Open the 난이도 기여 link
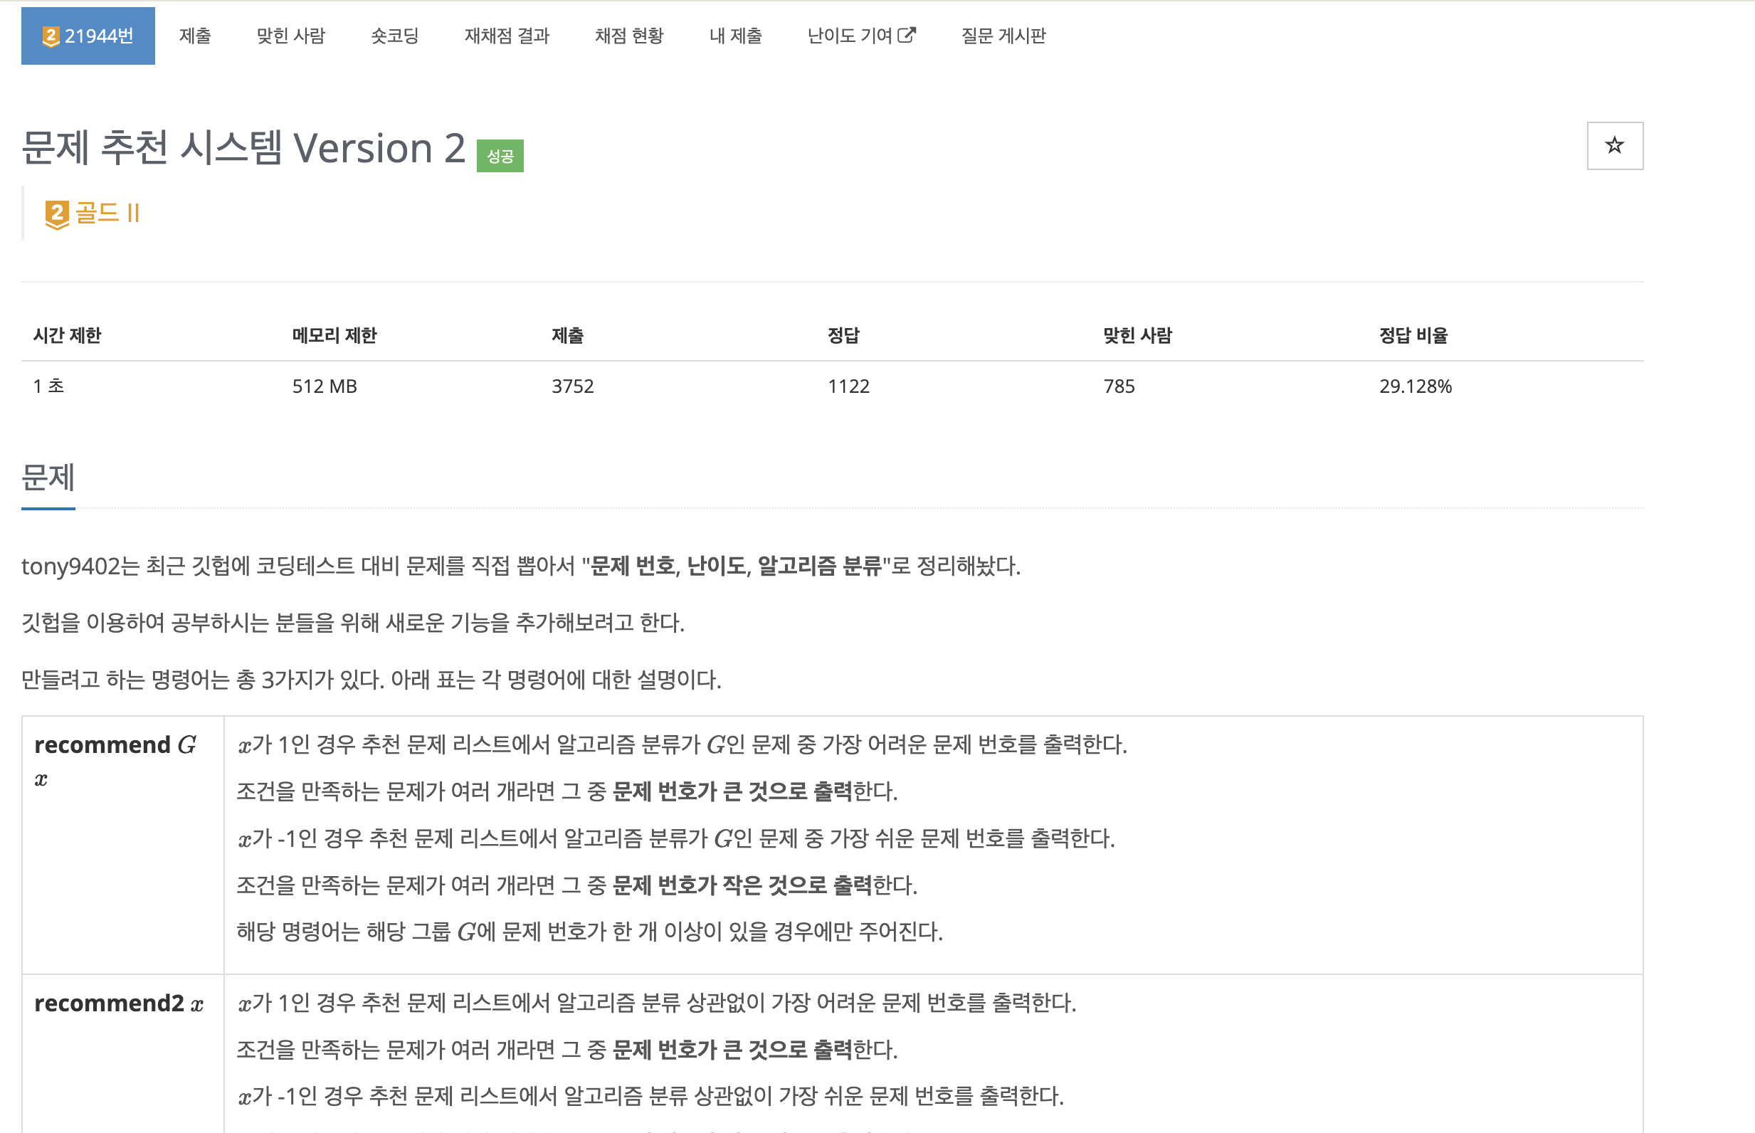Image resolution: width=1755 pixels, height=1133 pixels. 850,36
